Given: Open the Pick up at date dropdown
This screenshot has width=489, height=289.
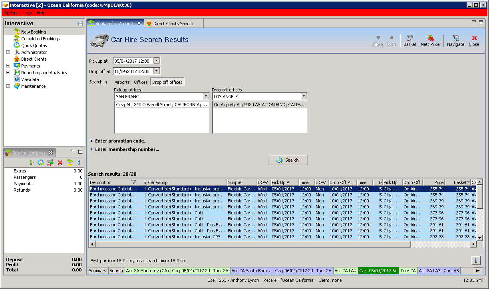Looking at the screenshot, I should (156, 61).
